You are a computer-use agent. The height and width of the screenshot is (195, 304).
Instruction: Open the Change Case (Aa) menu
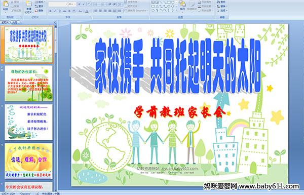(80, 11)
